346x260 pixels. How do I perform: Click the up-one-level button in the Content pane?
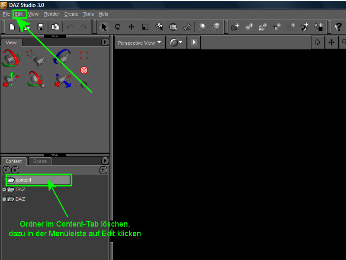click(103, 170)
